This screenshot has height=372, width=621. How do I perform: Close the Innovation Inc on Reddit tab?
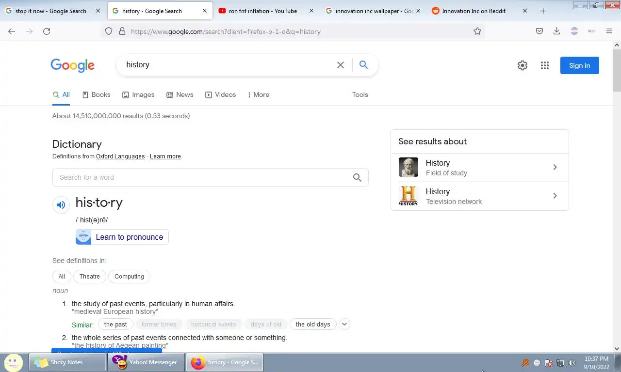(524, 11)
